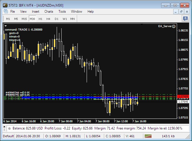The image size is (192, 141).
Task: Open the File menu
Action: [x=12, y=12]
